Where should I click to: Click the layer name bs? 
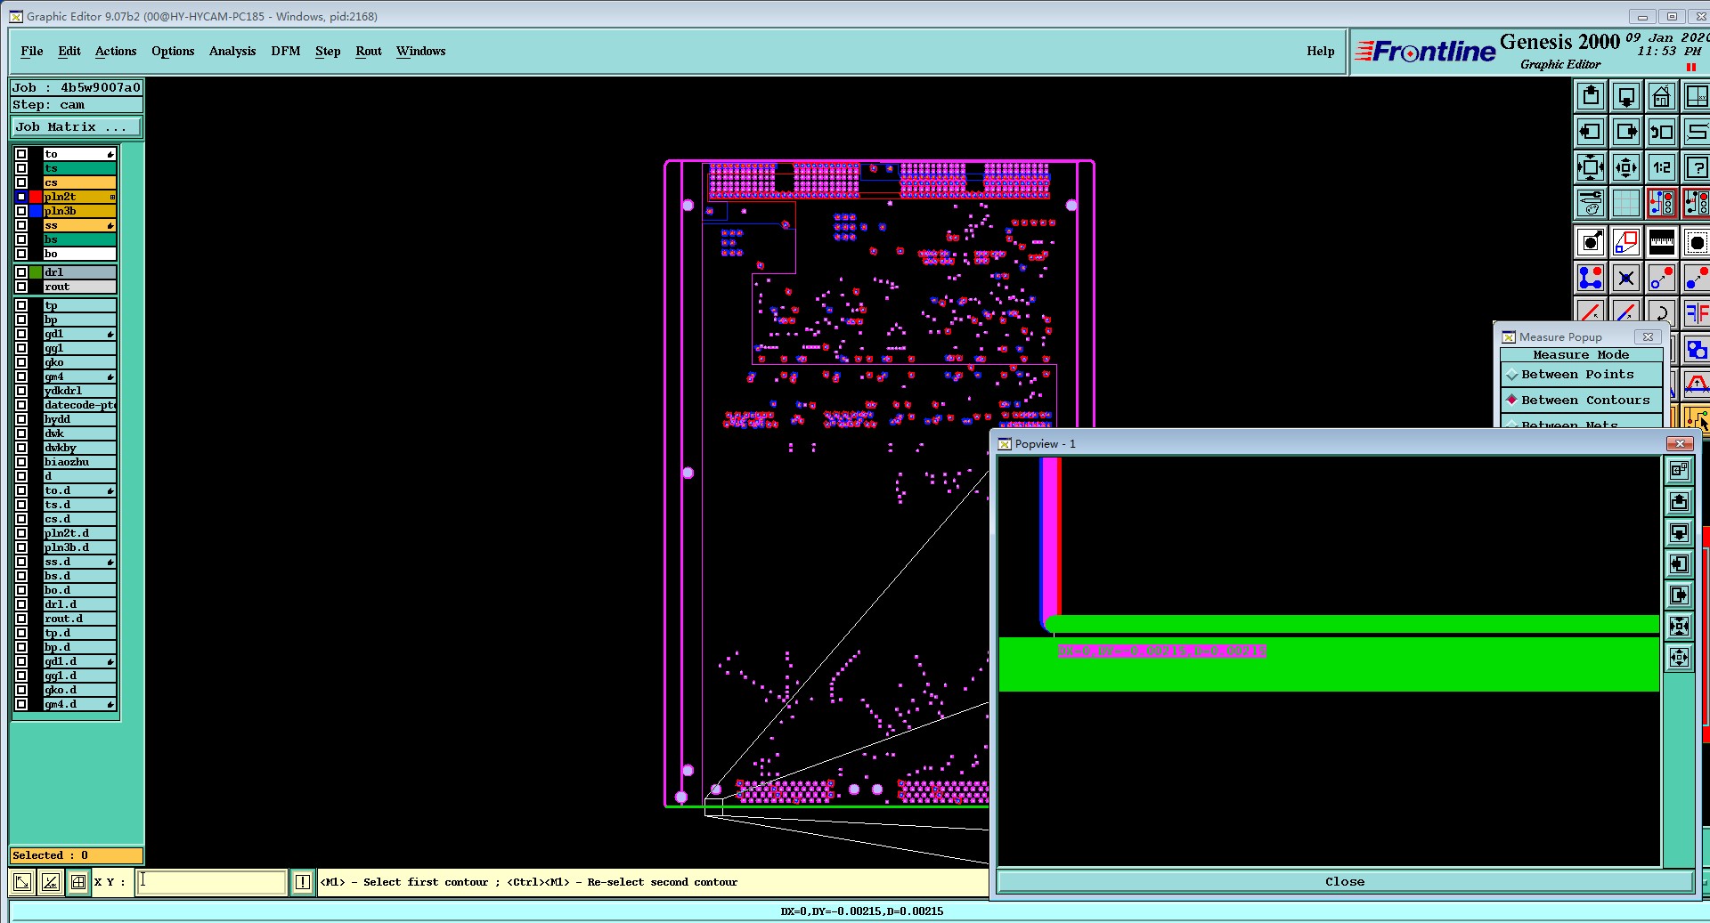point(80,239)
